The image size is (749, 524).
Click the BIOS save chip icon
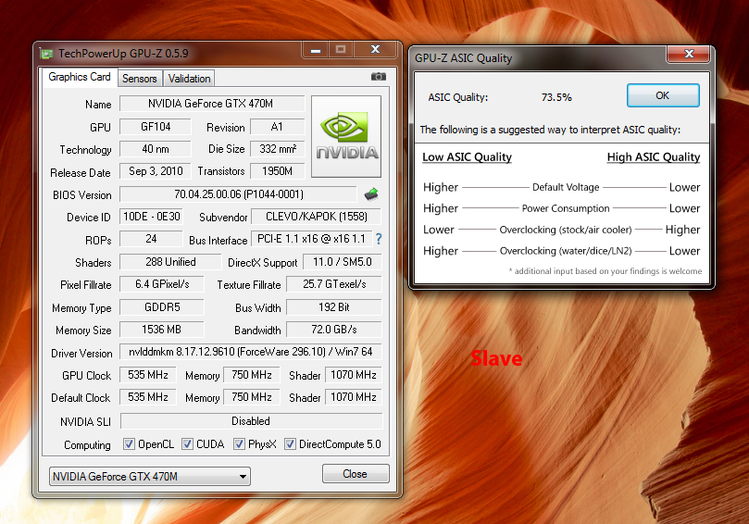371,193
